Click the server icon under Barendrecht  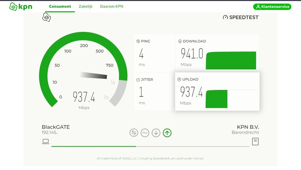tap(255, 141)
